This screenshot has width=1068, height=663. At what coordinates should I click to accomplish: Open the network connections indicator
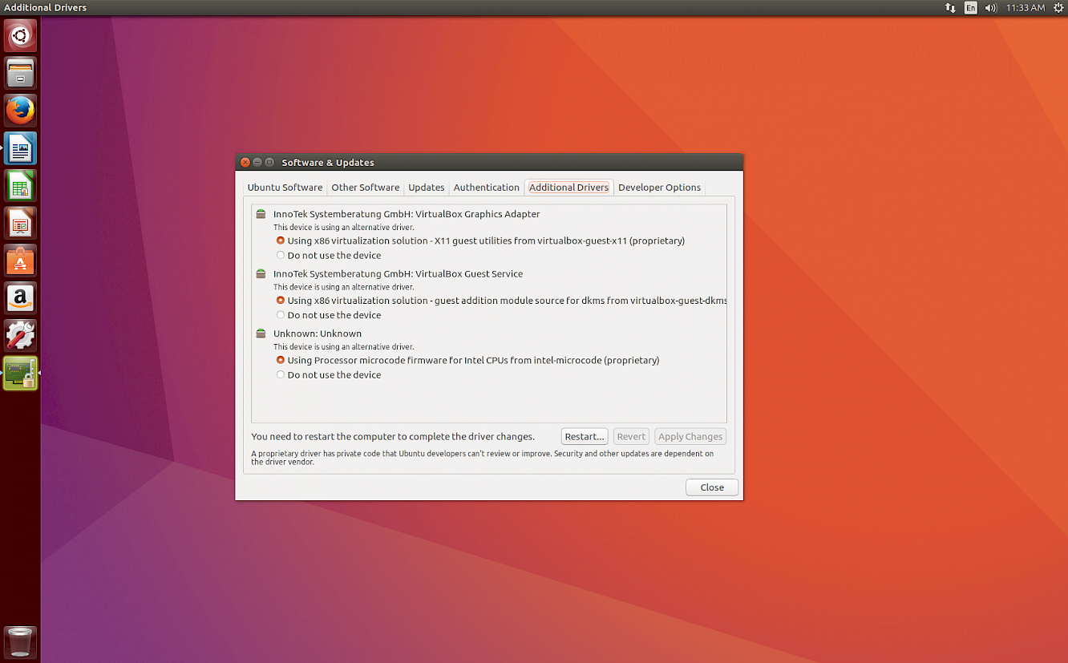pyautogui.click(x=950, y=8)
